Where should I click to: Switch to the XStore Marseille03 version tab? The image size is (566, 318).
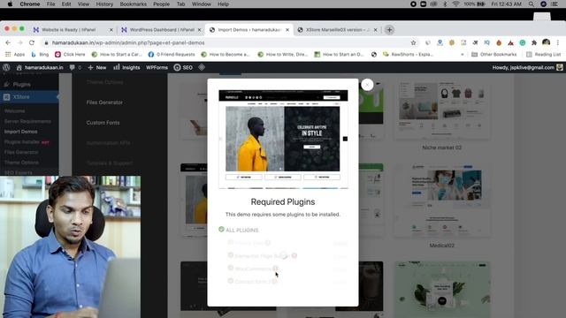338,30
